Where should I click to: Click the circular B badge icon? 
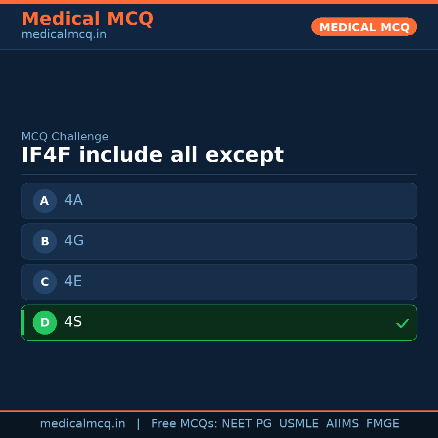pos(45,241)
